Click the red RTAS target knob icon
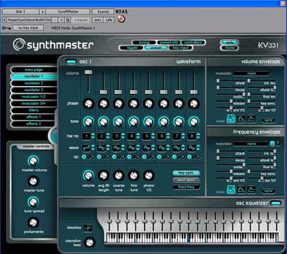Image resolution: width=287 pixels, height=254 pixels. 121,19
